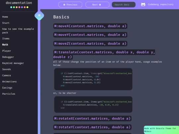Screen dimensions: 179x134
Task: Click the Codeberg cat logo icon
Action: 143,5
